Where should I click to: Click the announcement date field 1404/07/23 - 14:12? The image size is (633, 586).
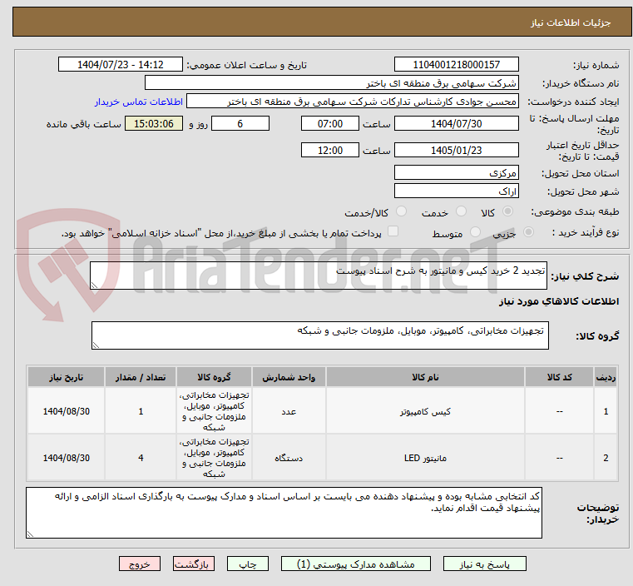pos(121,65)
